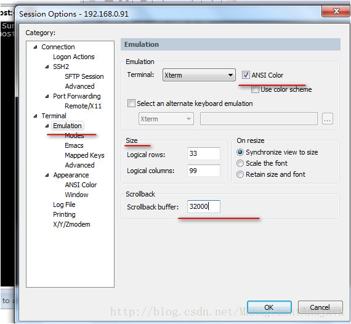Viewport: 351px width, 324px height.
Task: Click the Scrollback buffer input field
Action: [203, 206]
